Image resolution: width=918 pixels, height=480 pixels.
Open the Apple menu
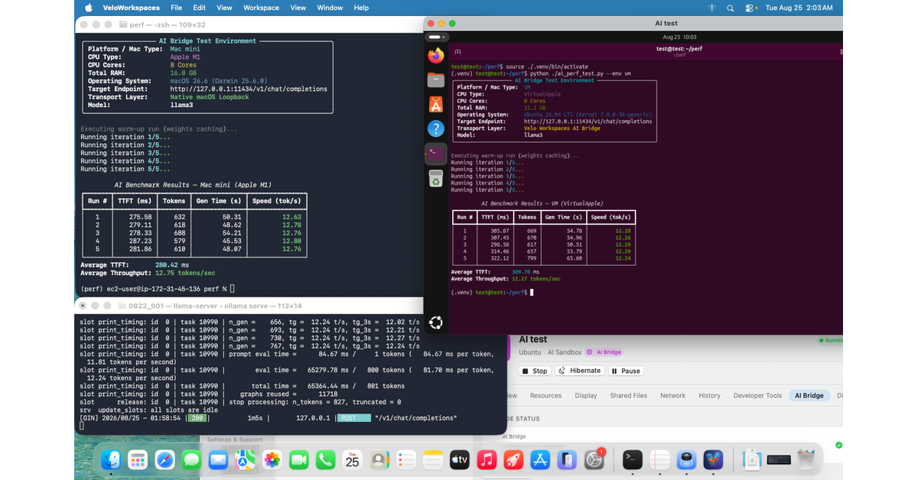click(88, 8)
